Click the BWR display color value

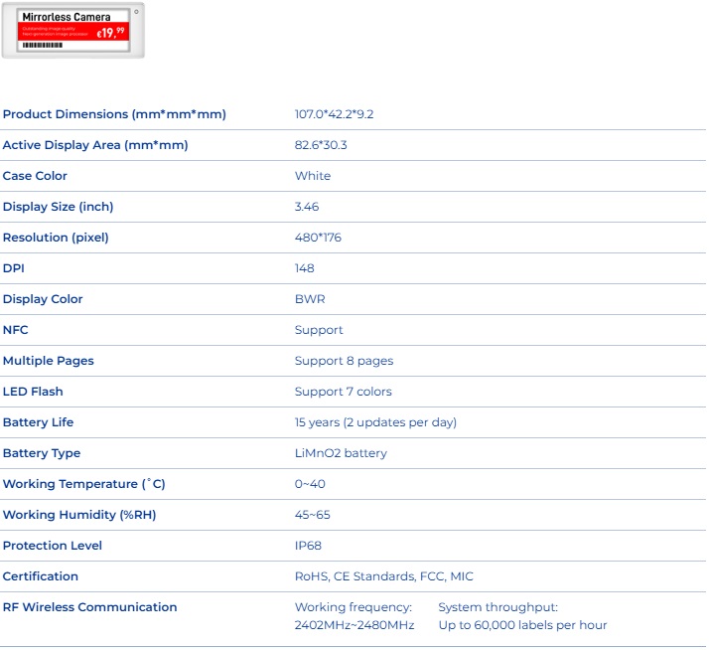pos(310,299)
